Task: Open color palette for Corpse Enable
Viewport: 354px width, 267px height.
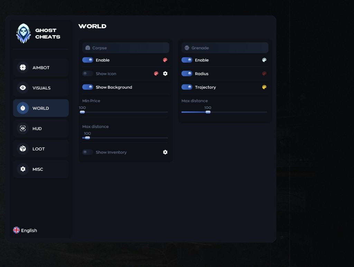Action: 165,60
